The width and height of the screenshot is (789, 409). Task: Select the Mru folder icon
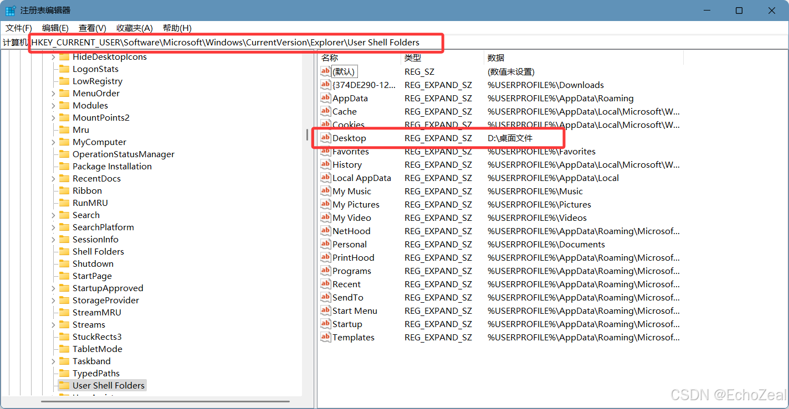pos(64,130)
